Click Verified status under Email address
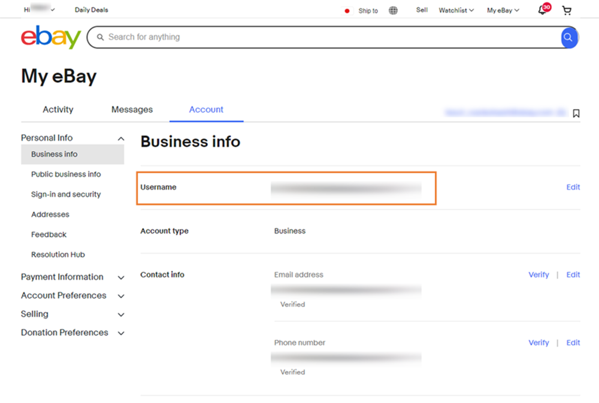599x403 pixels. point(293,304)
